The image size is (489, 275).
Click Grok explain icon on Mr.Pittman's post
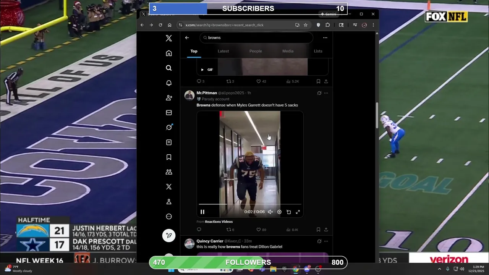[319, 93]
